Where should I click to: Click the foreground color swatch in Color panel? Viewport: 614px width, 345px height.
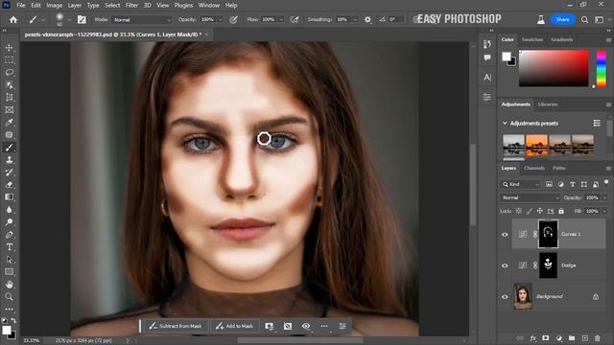point(507,57)
